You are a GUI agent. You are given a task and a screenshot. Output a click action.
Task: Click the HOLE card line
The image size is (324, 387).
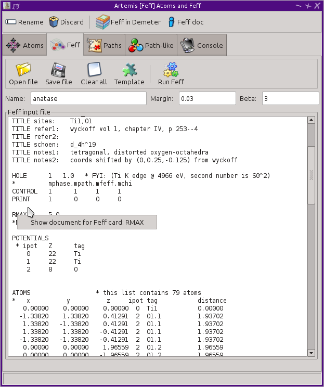pos(141,176)
